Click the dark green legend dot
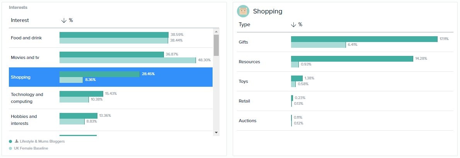 point(10,141)
